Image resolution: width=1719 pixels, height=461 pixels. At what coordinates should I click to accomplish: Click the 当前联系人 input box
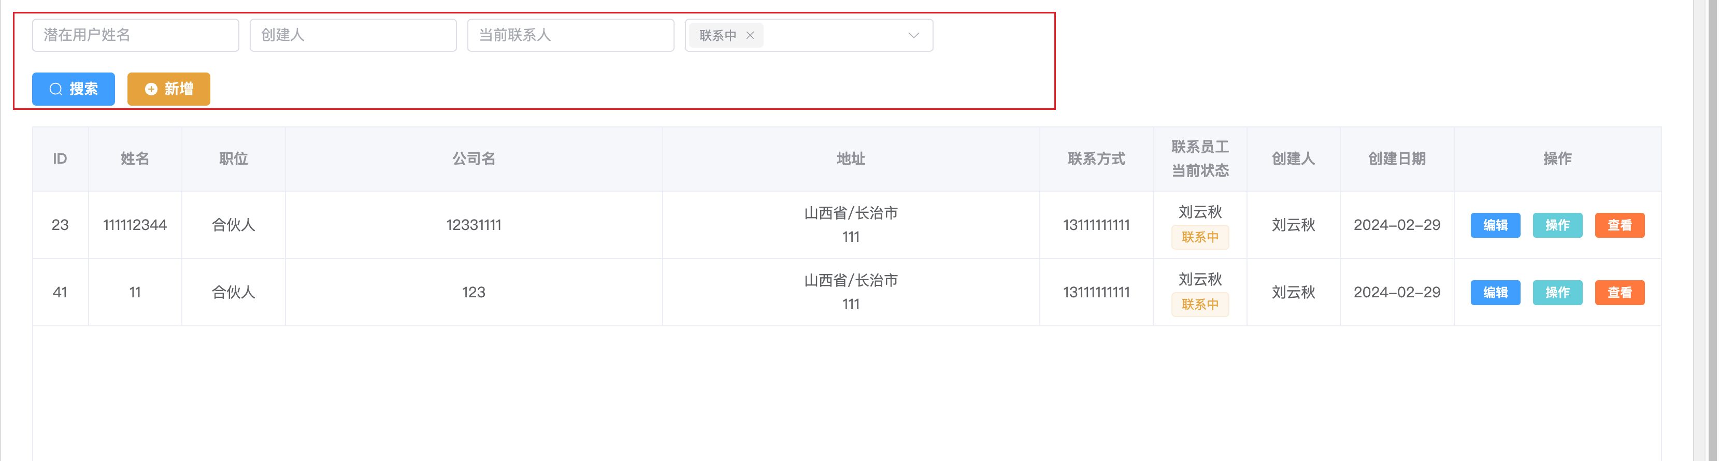pos(570,35)
